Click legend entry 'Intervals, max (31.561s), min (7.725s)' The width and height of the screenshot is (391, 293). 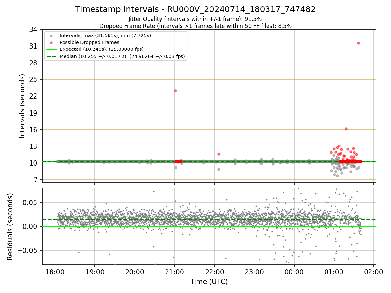click(105, 35)
